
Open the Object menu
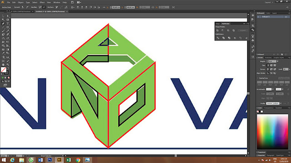(20, 2)
